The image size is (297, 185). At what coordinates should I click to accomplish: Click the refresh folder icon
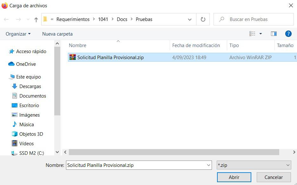tap(203, 19)
